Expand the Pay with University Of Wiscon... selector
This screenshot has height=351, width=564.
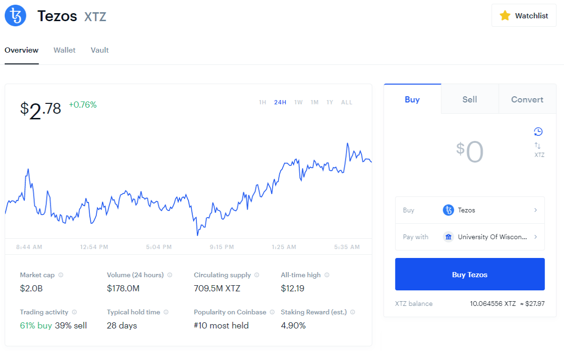pos(470,237)
